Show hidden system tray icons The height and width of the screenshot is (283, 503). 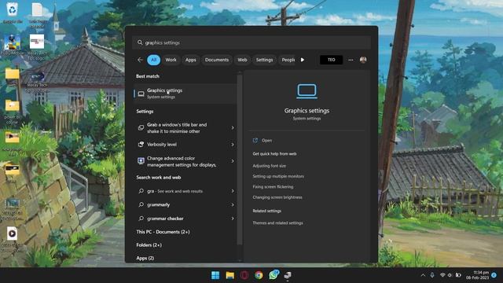click(x=423, y=275)
